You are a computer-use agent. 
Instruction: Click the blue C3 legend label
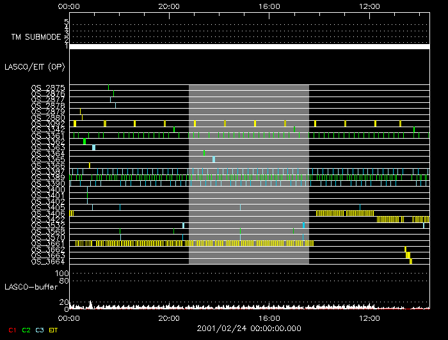coord(41,330)
